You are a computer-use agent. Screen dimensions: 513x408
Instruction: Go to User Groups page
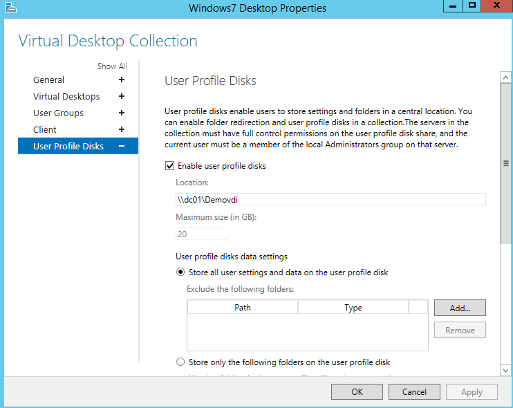pos(58,113)
